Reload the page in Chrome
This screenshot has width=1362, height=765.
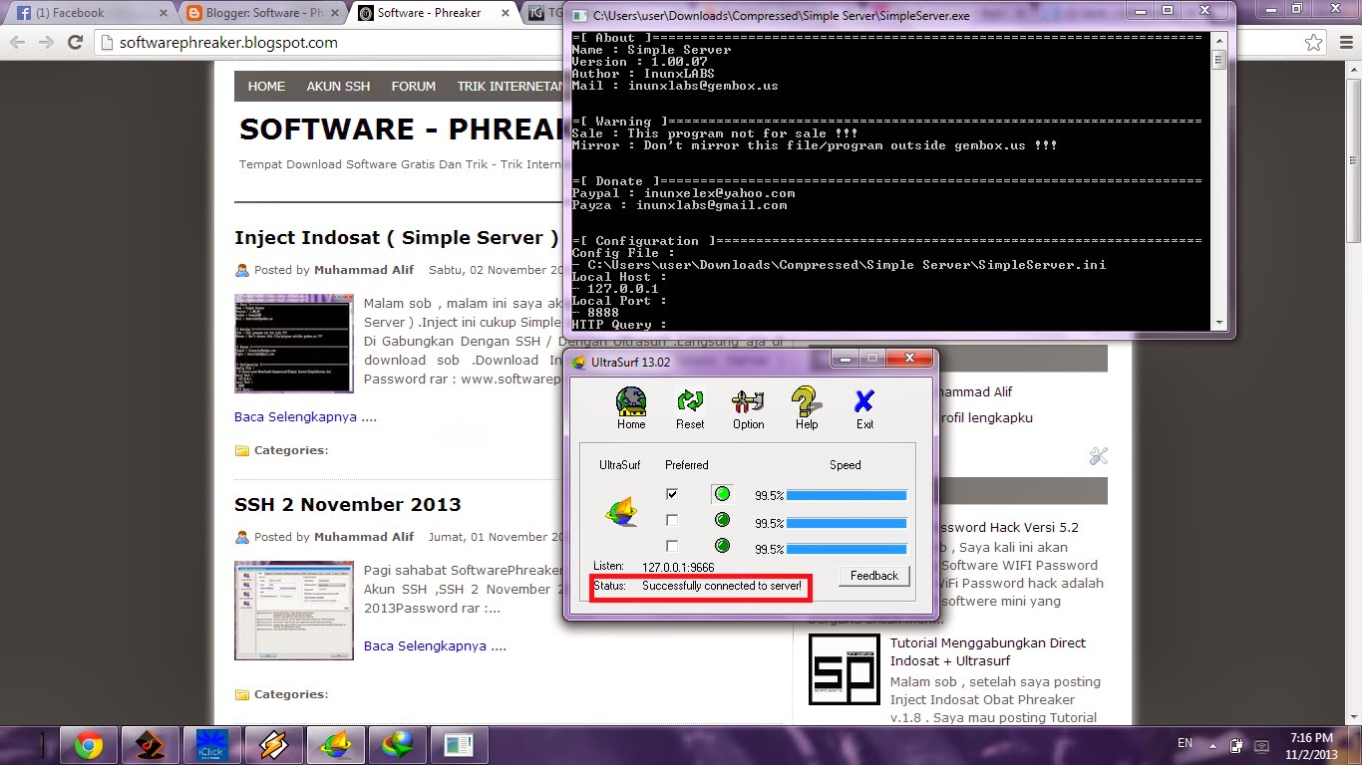pos(75,43)
